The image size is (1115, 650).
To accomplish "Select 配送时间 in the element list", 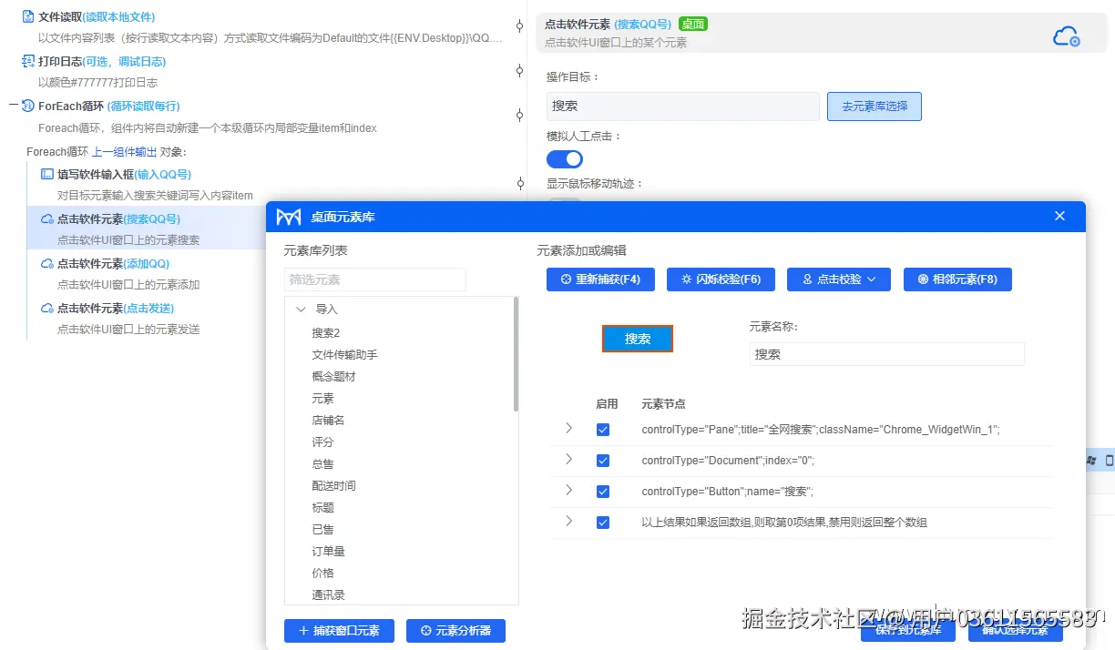I will tap(333, 486).
